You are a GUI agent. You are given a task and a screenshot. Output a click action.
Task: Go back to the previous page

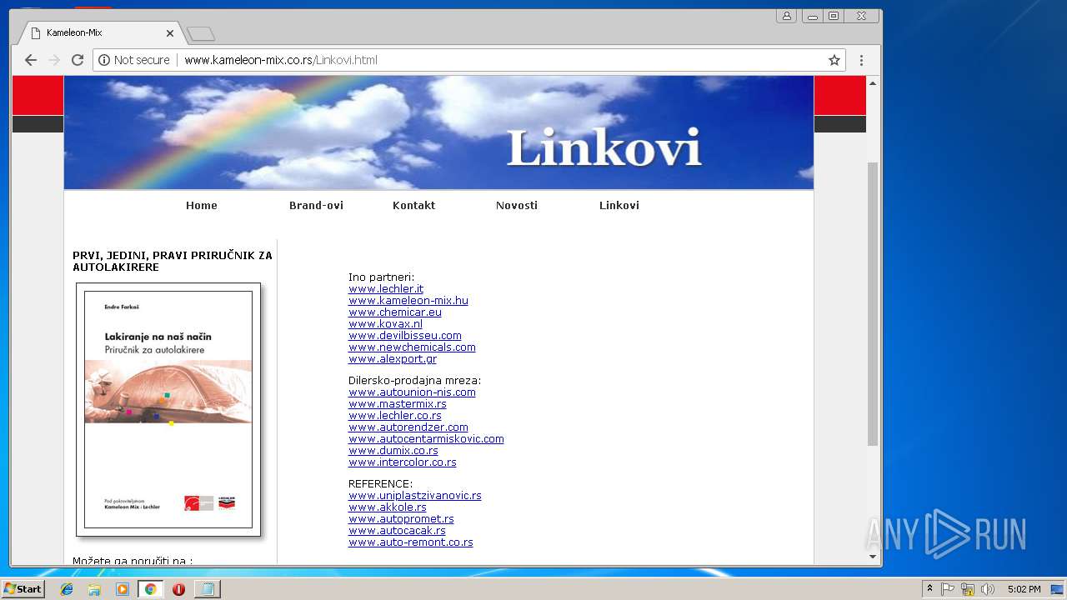pos(31,60)
